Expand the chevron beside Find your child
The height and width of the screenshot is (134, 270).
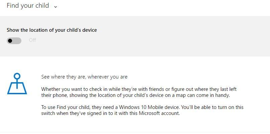(56, 7)
